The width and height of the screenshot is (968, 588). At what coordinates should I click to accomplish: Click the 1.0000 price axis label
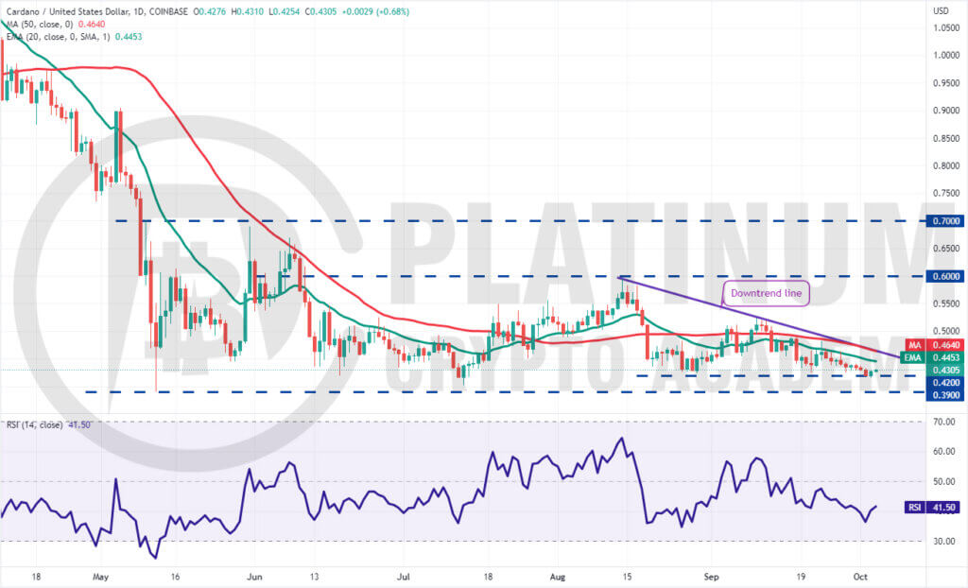945,56
